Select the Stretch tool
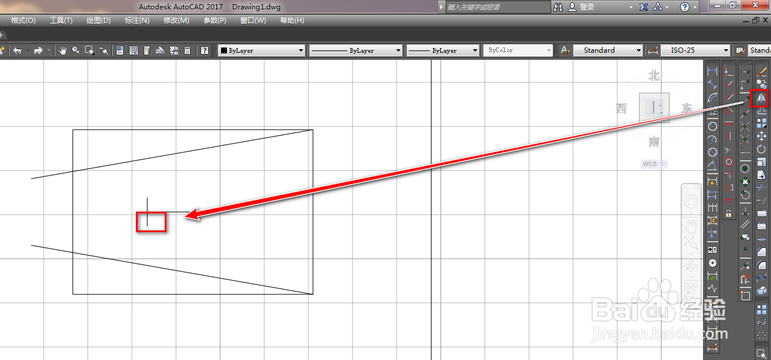 [x=761, y=175]
